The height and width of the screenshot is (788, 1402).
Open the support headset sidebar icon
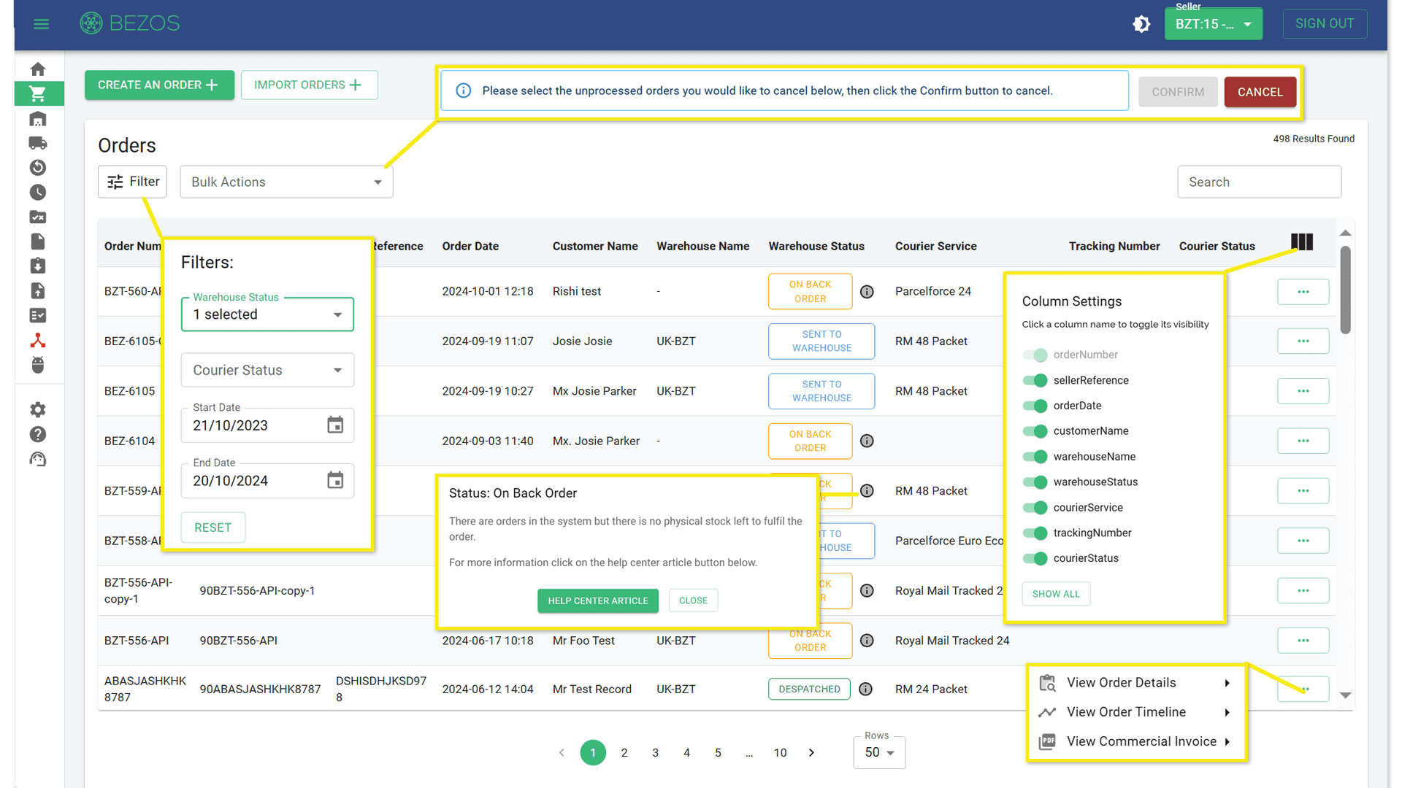click(38, 459)
